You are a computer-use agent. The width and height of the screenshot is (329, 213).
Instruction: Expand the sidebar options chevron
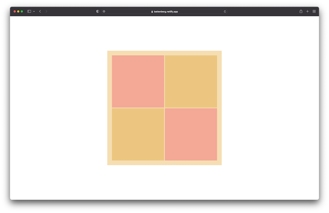(34, 11)
